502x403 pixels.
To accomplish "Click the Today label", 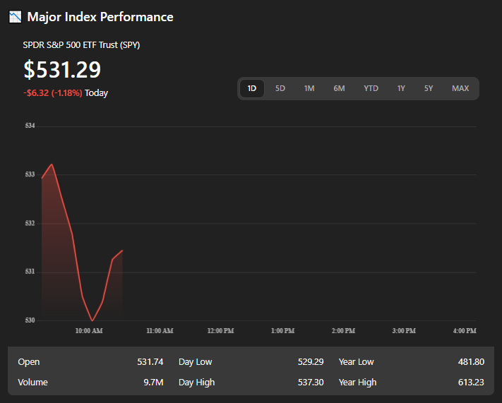I will (x=96, y=93).
